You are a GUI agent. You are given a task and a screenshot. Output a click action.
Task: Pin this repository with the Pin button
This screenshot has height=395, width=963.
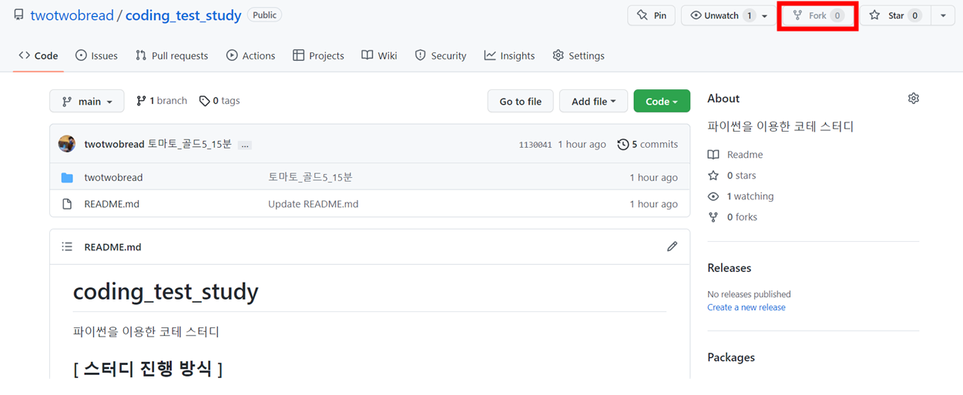coord(652,15)
